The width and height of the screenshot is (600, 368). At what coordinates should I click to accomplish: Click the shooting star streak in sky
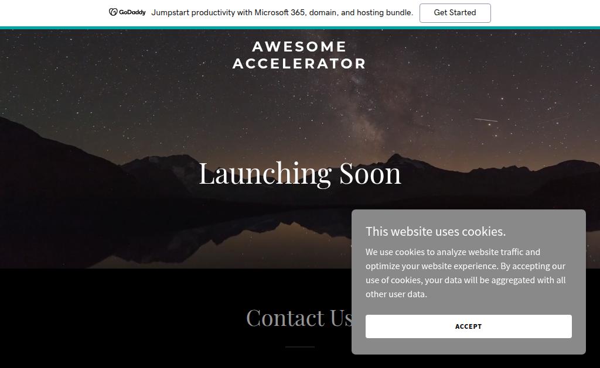click(x=486, y=120)
